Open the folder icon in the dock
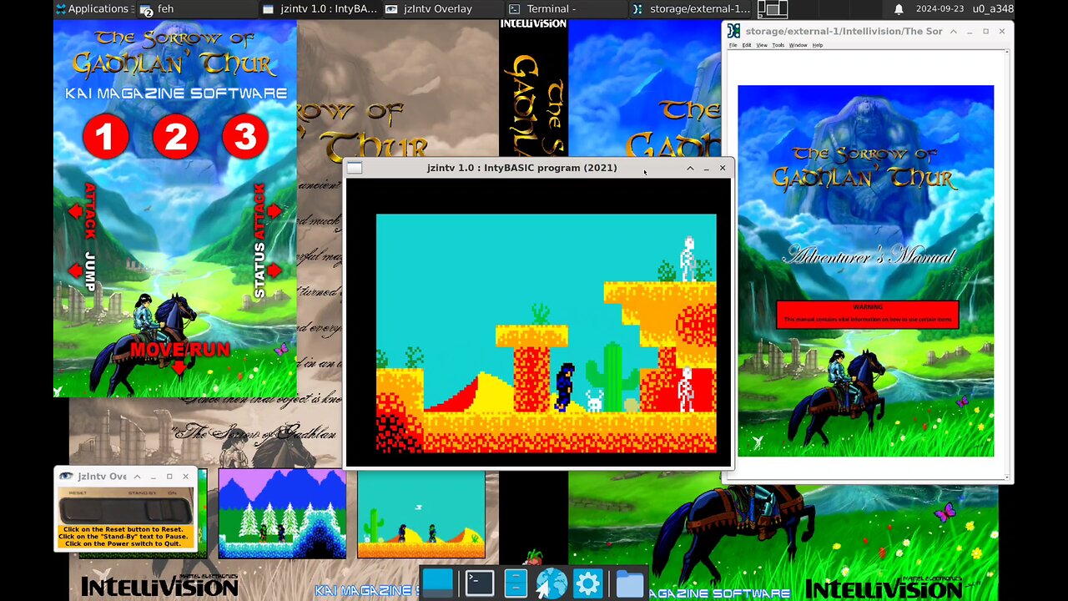Viewport: 1068px width, 601px height. tap(630, 584)
